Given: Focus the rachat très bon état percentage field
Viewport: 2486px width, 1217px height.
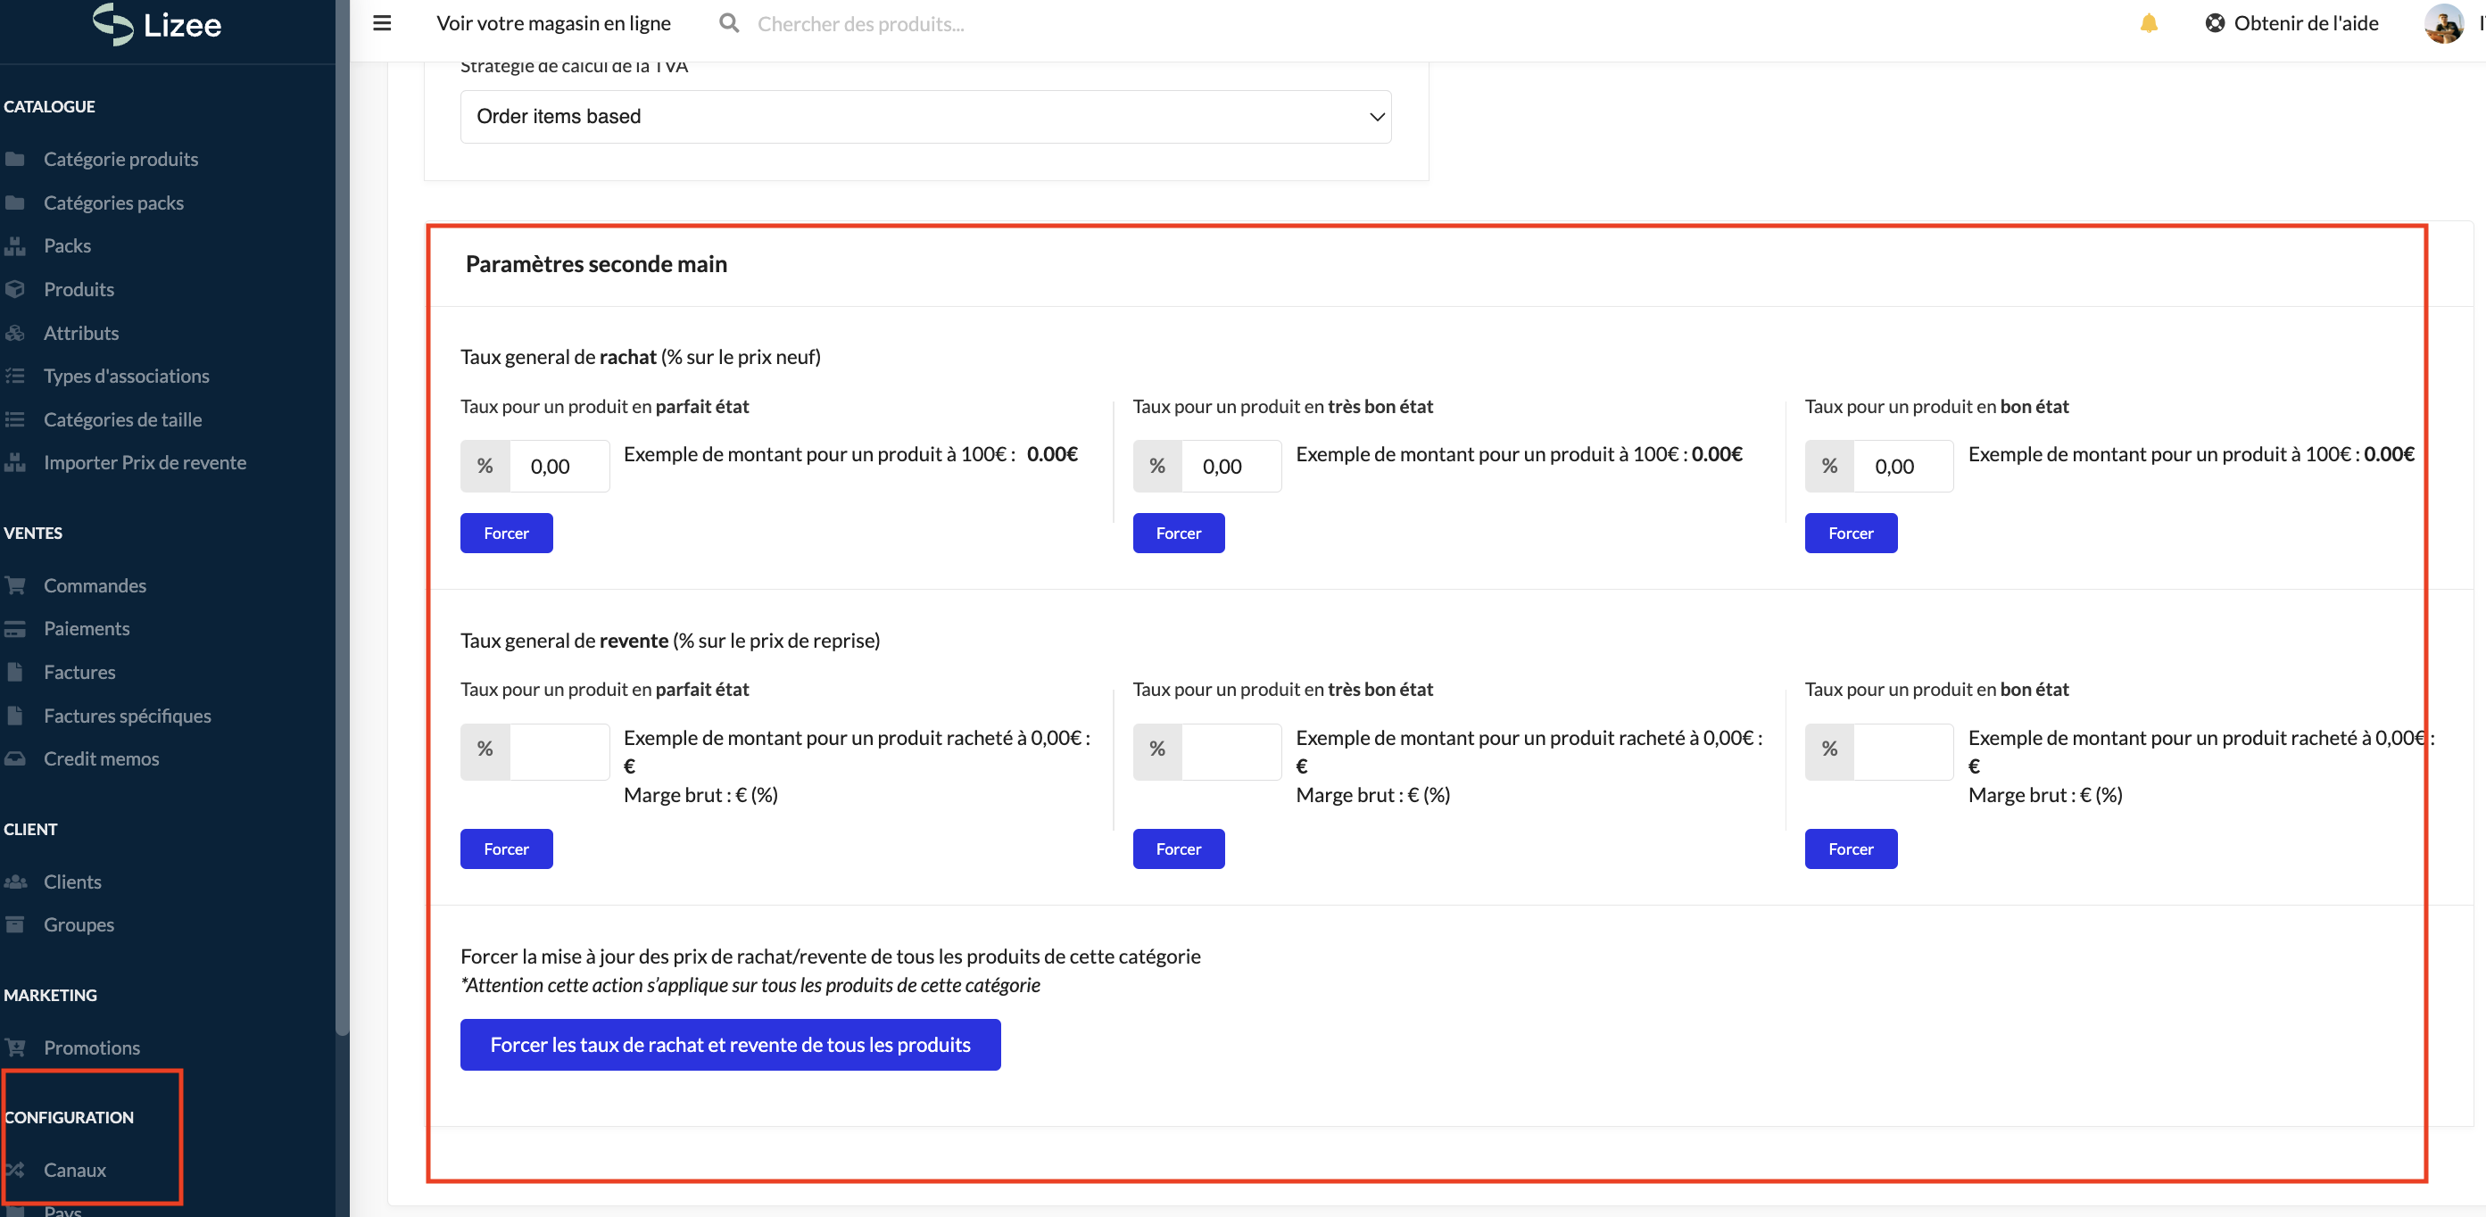Looking at the screenshot, I should pos(1231,468).
